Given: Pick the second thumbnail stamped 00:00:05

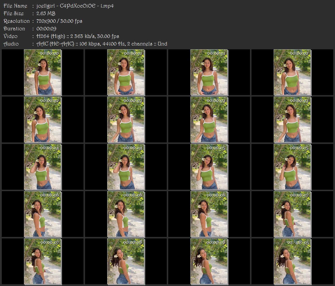Looking at the screenshot, I should (x=292, y=167).
